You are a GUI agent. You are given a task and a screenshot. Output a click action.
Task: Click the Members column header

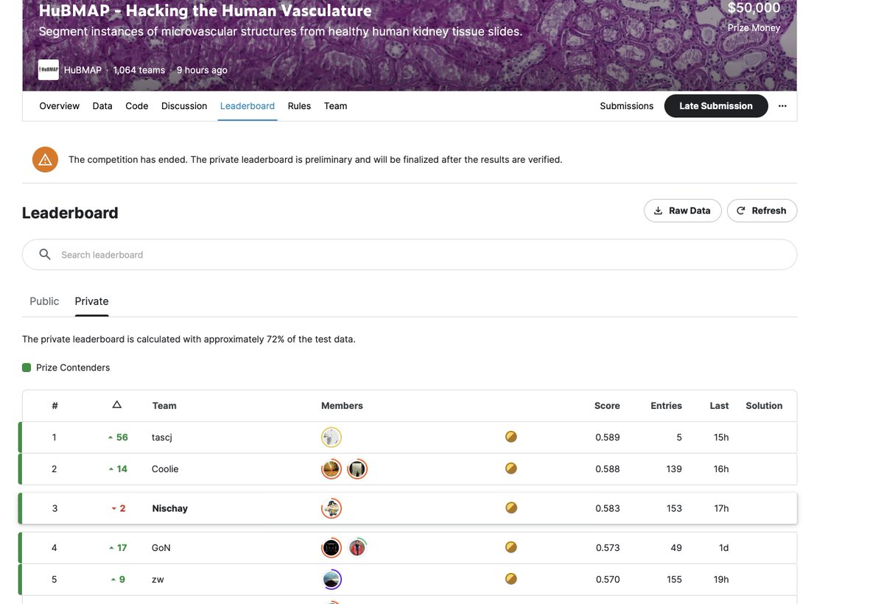click(x=342, y=406)
